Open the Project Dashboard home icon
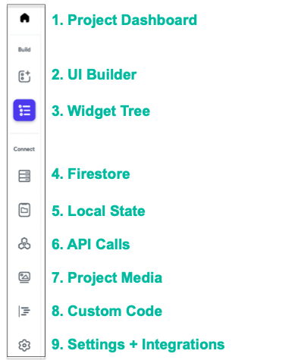Viewport: 298px width, 360px height. point(24,18)
